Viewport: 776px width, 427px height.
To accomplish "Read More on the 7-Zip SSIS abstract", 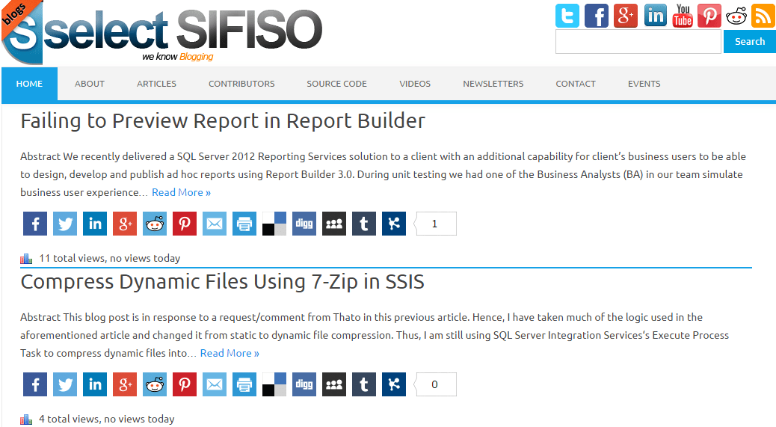I will pyautogui.click(x=230, y=353).
